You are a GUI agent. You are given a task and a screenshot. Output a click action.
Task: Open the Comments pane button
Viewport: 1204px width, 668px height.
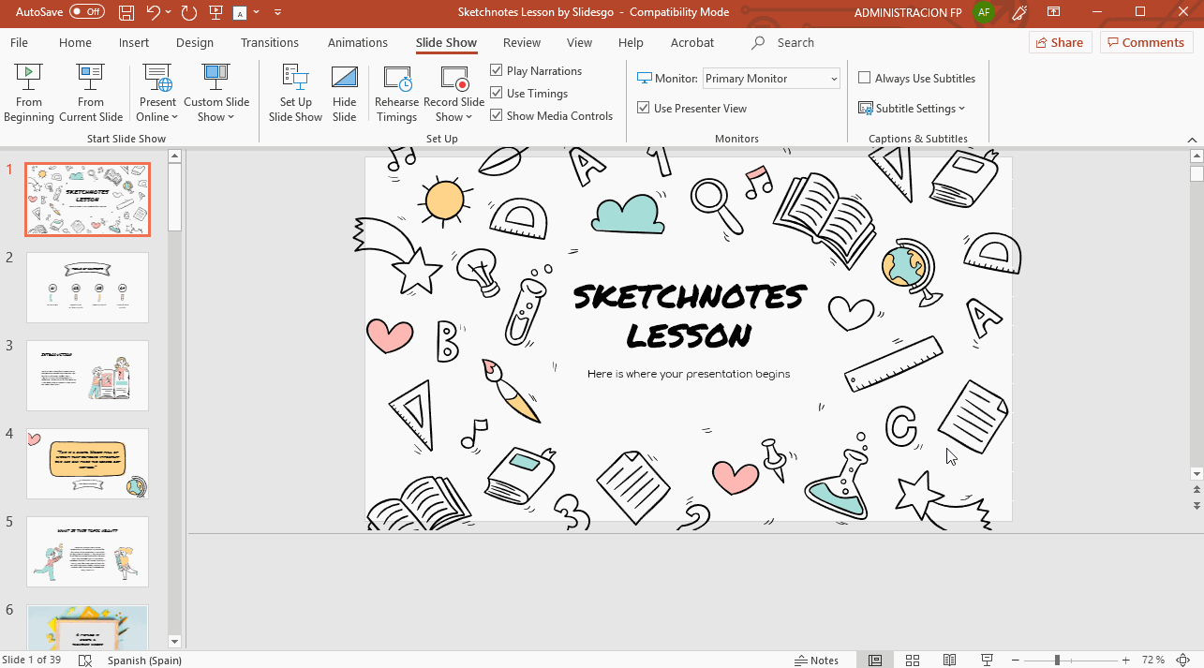(x=1146, y=43)
